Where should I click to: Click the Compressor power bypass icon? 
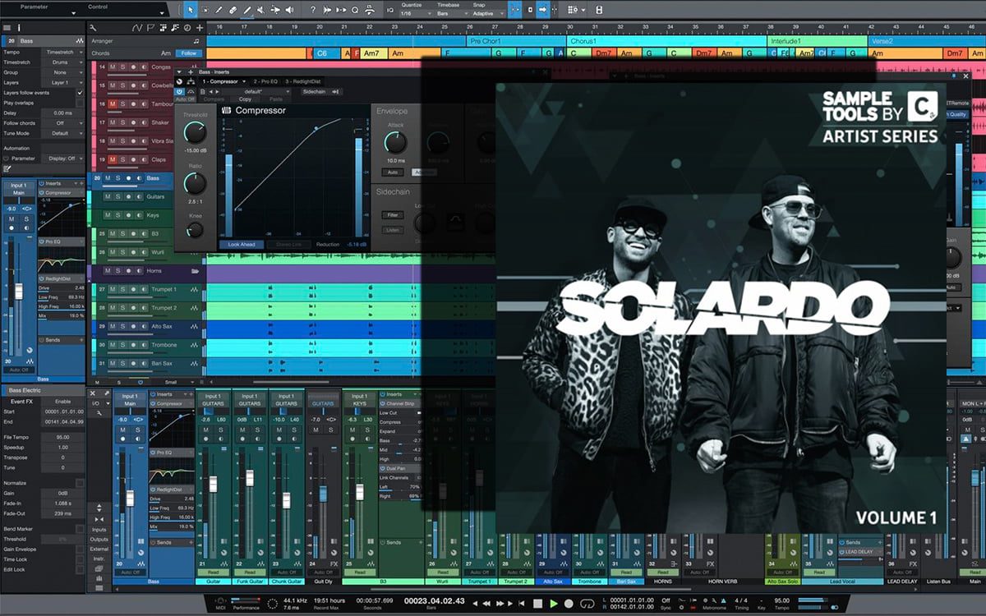180,91
